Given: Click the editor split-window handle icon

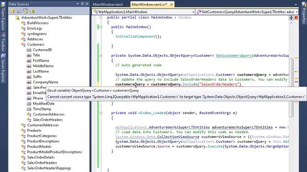Looking at the screenshot, I should click(x=291, y=18).
